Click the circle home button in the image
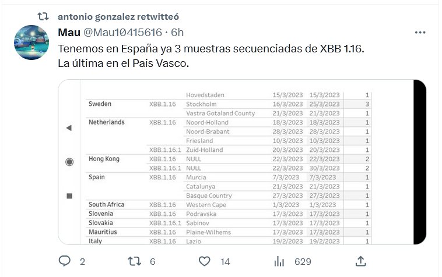The width and height of the screenshot is (442, 277). click(x=69, y=162)
